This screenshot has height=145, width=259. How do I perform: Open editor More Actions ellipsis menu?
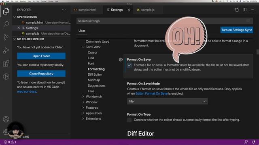coord(253,10)
